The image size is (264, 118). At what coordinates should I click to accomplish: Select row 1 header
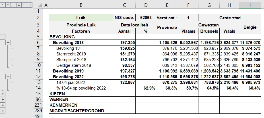38,11
